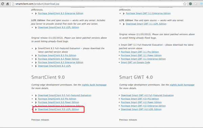This screenshot has width=203, height=128.
Task: Click the arrow beside Download Smart GWT 3.1 LGPL Edition
Action: click(123, 24)
